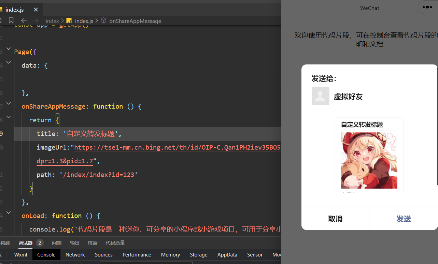Click the debugger badge showing 2
Screen dimensions: 438x264
point(40,243)
